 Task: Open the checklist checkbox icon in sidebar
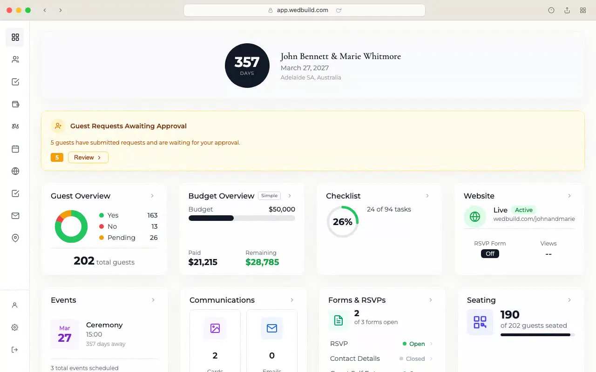15,82
